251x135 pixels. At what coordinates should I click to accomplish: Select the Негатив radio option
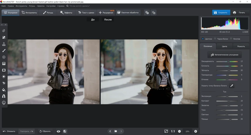[231, 39]
